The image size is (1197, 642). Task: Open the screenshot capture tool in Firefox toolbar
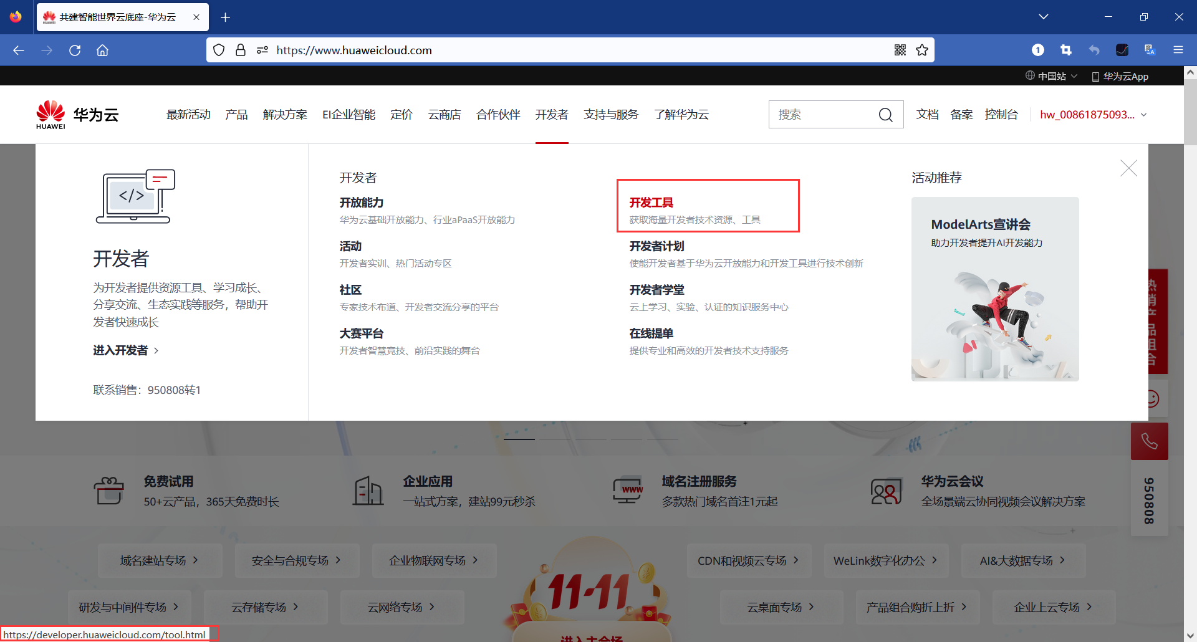point(1067,50)
